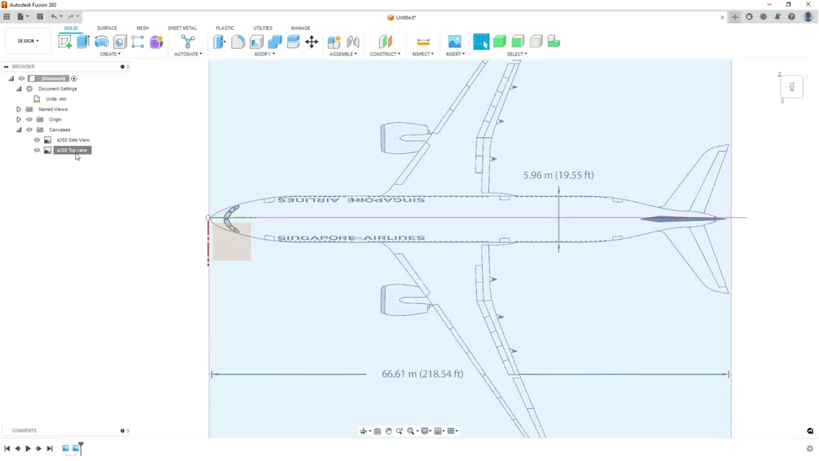Open the Job Status clock icon

pos(763,17)
